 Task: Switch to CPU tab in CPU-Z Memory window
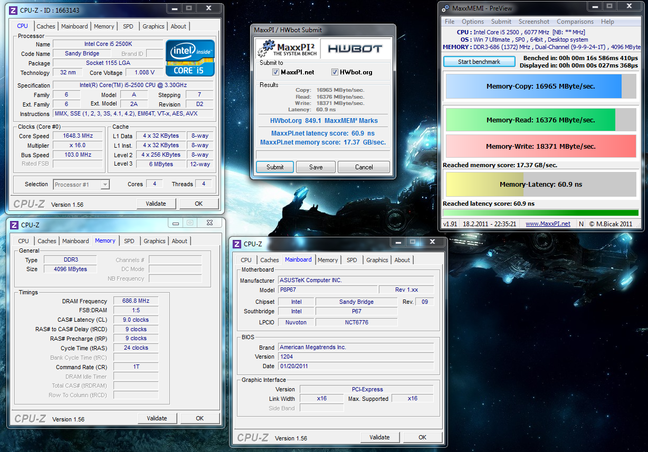click(x=24, y=241)
